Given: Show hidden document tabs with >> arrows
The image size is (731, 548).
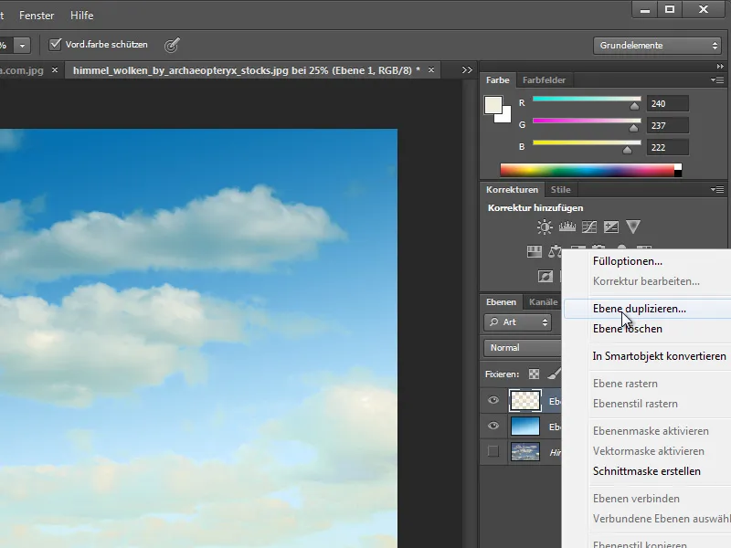Looking at the screenshot, I should tap(467, 70).
